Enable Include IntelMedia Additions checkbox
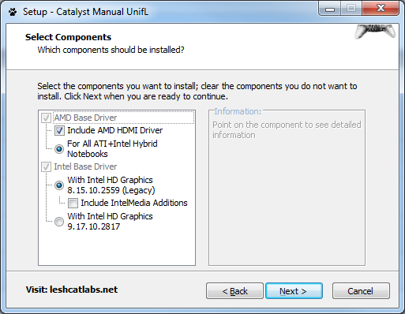Image resolution: width=405 pixels, height=314 pixels. 73,203
